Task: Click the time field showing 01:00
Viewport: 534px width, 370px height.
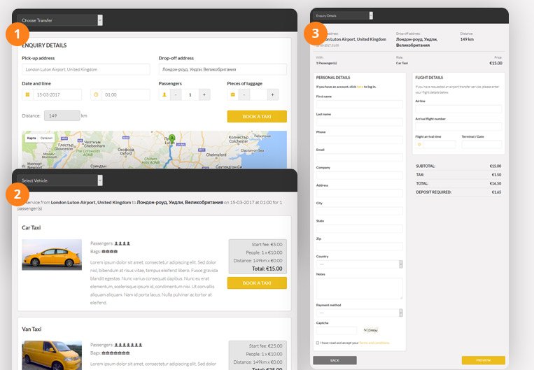Action: tap(126, 94)
